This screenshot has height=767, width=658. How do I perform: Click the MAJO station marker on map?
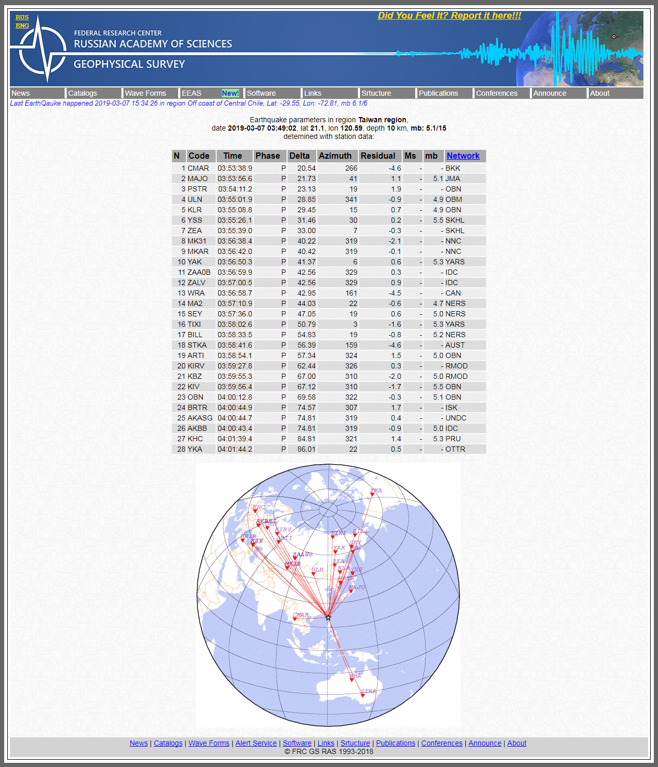(351, 592)
